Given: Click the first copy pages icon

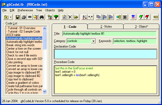Looking at the screenshot, I should 98,17.
